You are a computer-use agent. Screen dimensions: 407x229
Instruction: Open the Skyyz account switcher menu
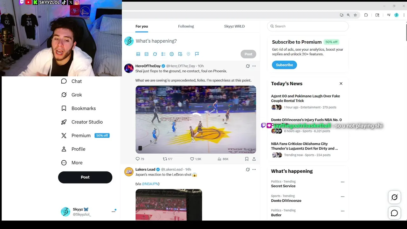pyautogui.click(x=88, y=212)
